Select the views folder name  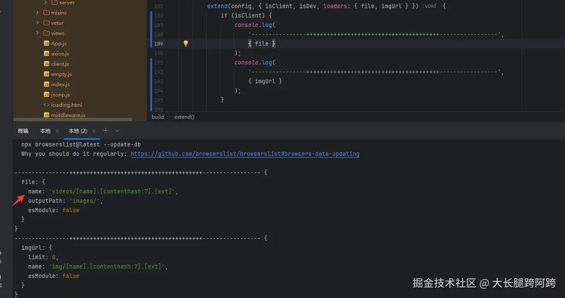58,33
